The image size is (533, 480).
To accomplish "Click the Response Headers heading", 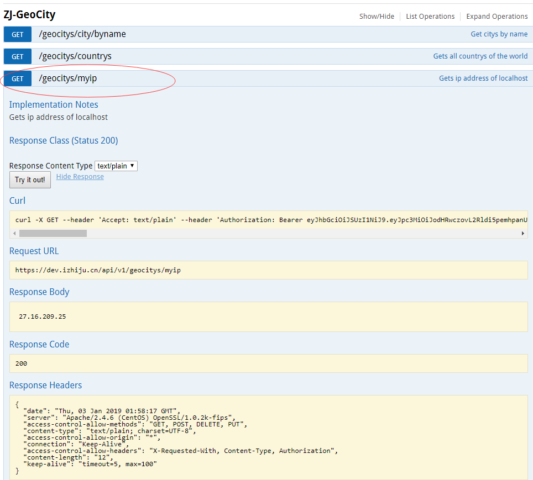I will (45, 385).
